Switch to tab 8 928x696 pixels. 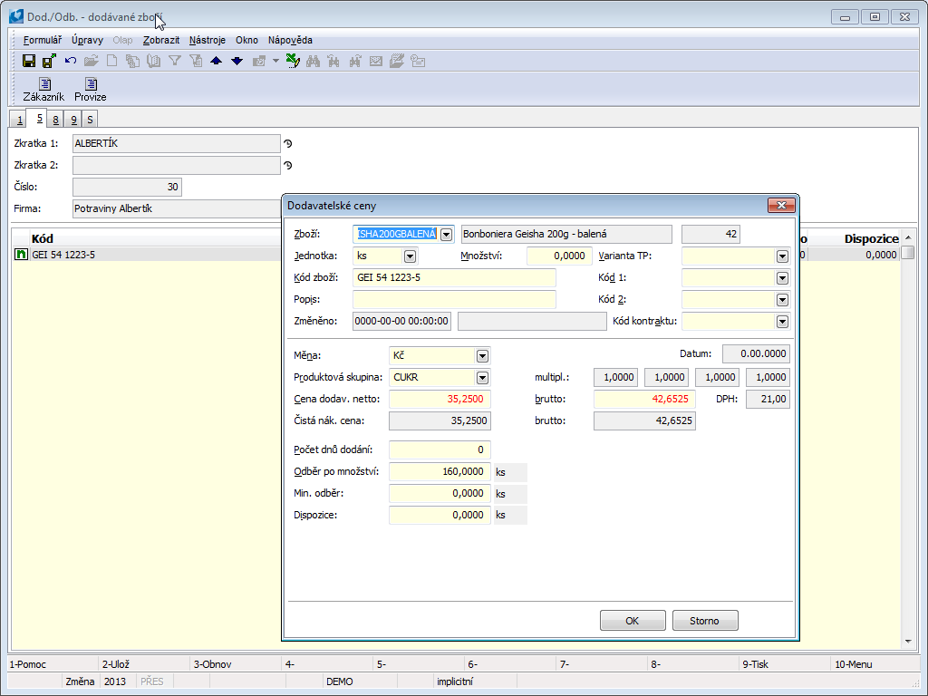55,120
